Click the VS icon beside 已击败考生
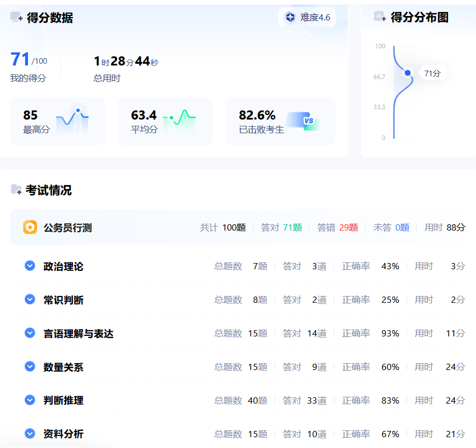 (x=304, y=121)
